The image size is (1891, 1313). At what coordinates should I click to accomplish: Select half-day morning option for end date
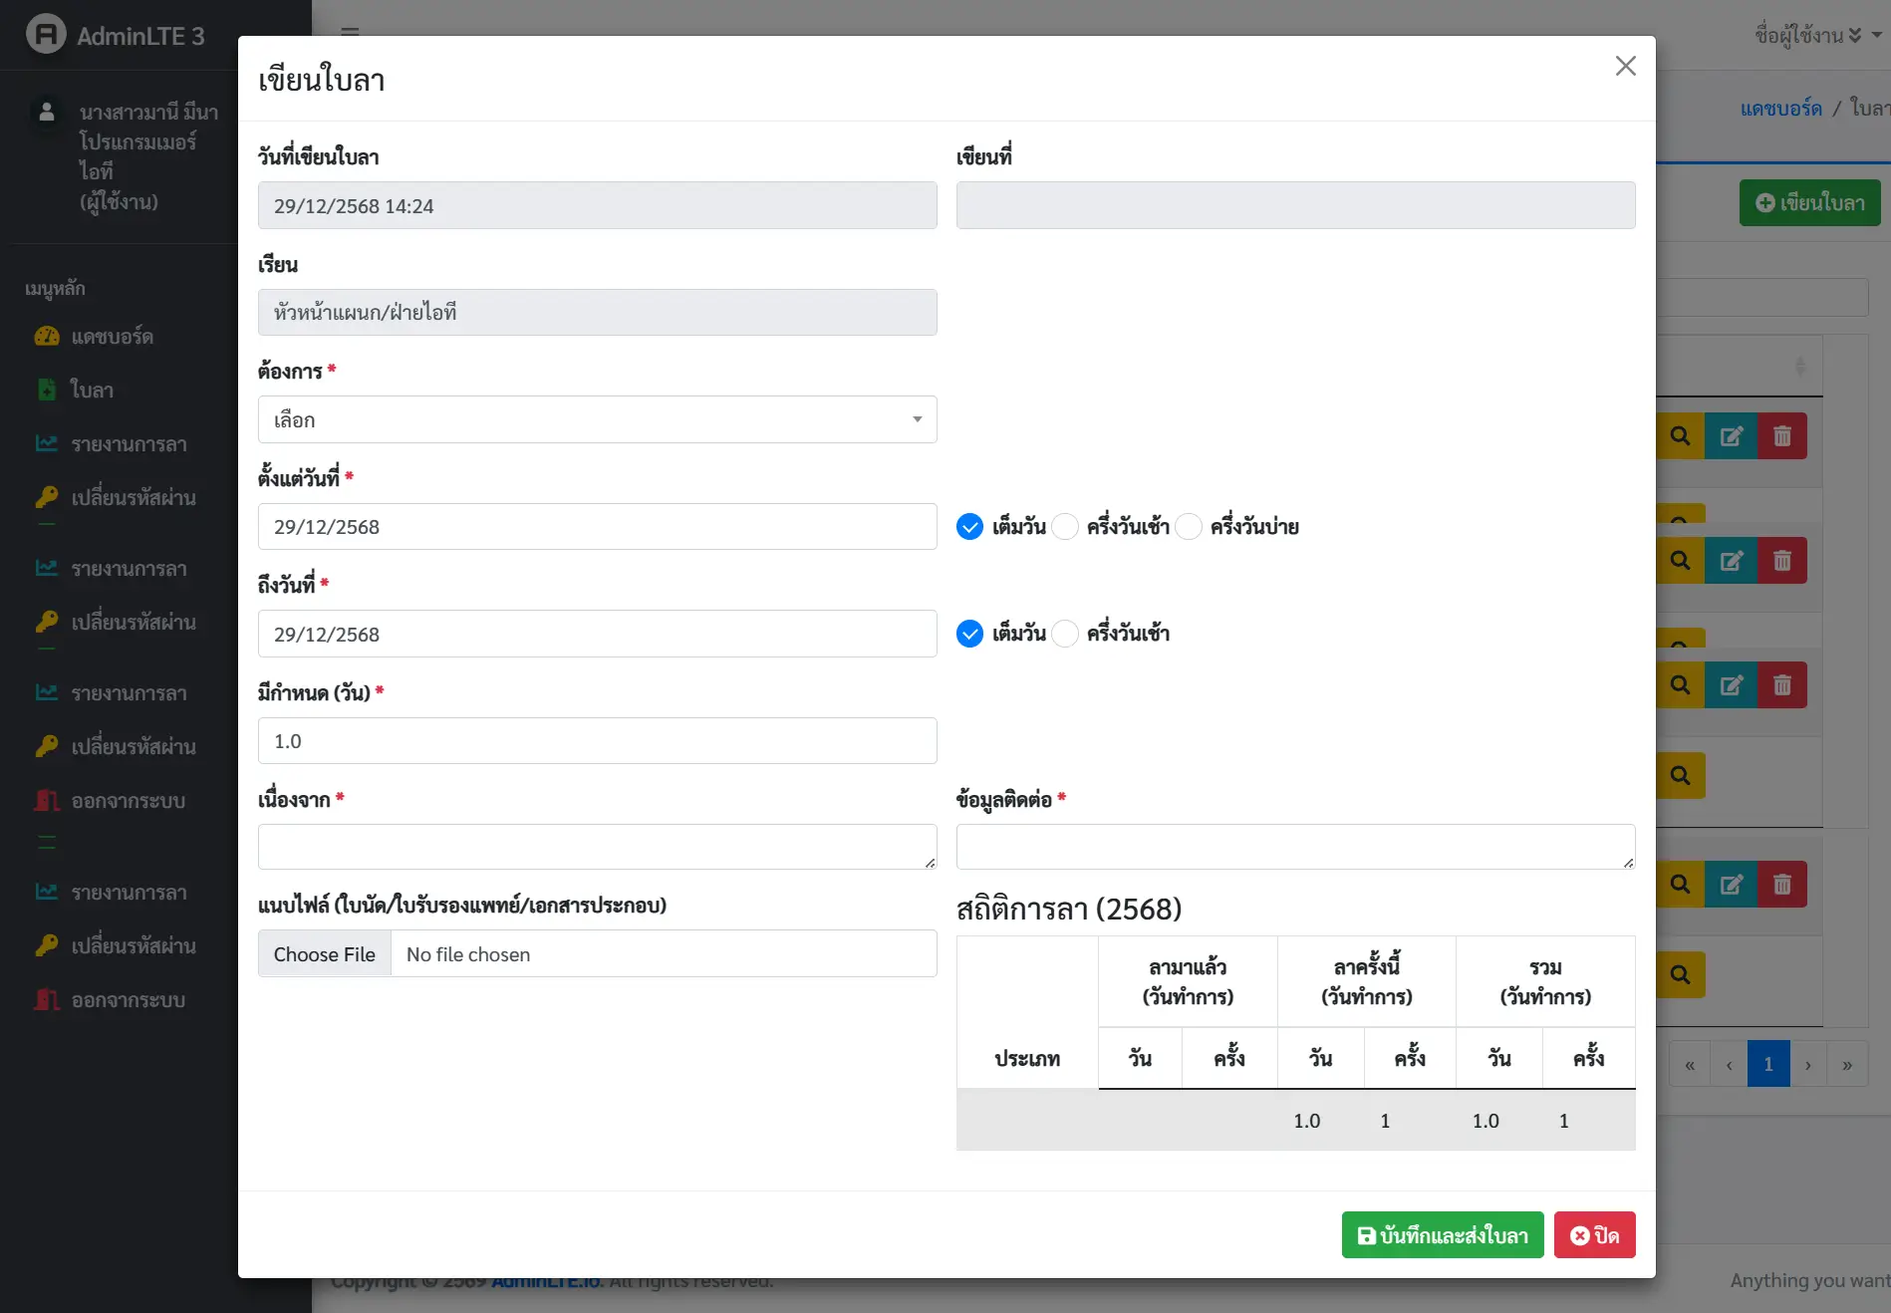click(x=1065, y=634)
